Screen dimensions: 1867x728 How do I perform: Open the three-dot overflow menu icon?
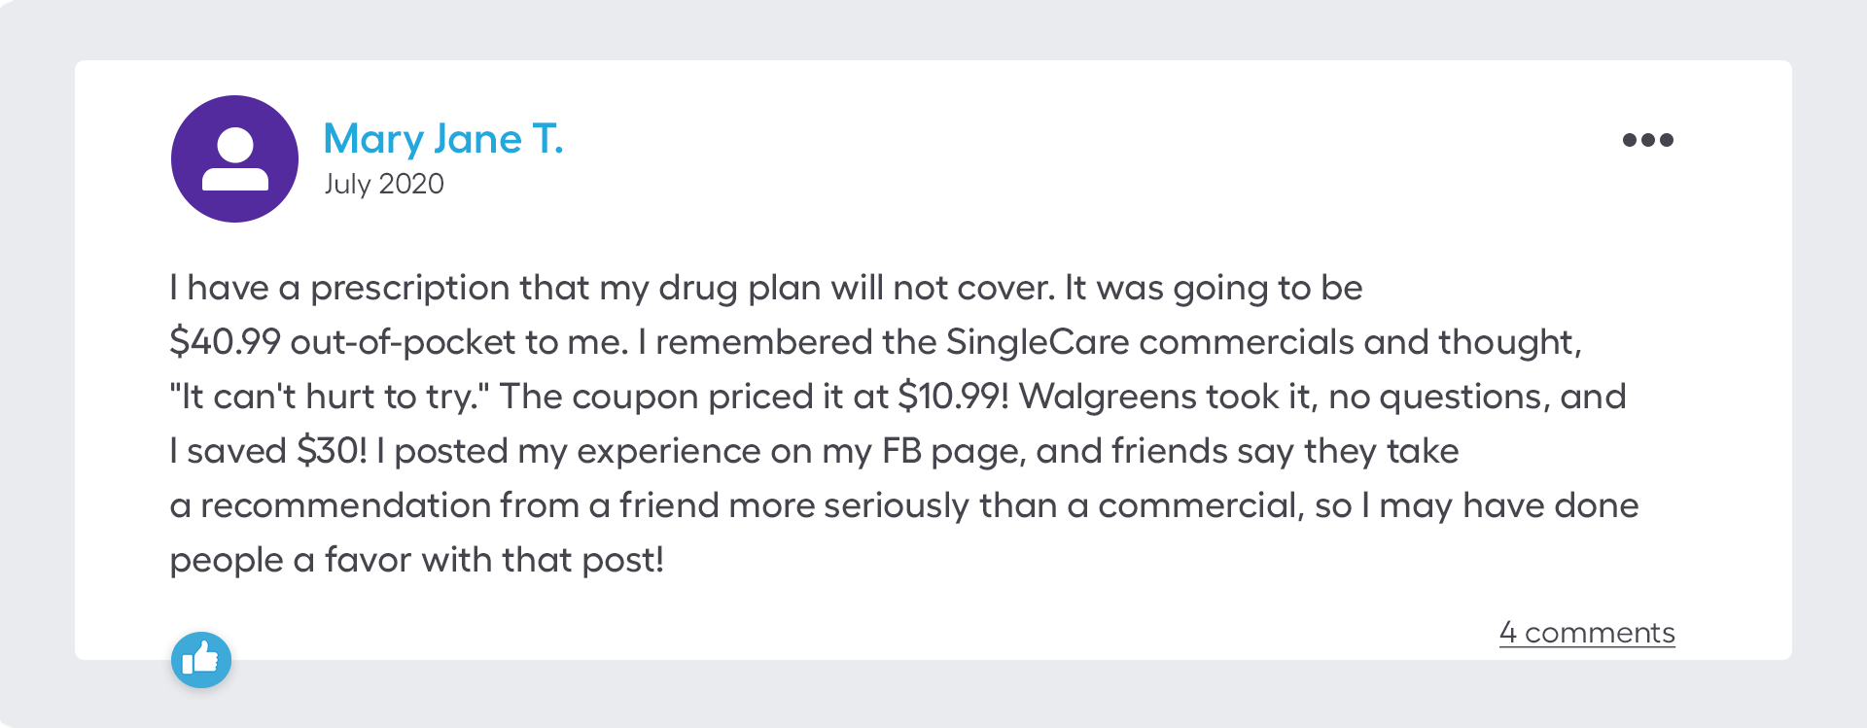(1648, 139)
